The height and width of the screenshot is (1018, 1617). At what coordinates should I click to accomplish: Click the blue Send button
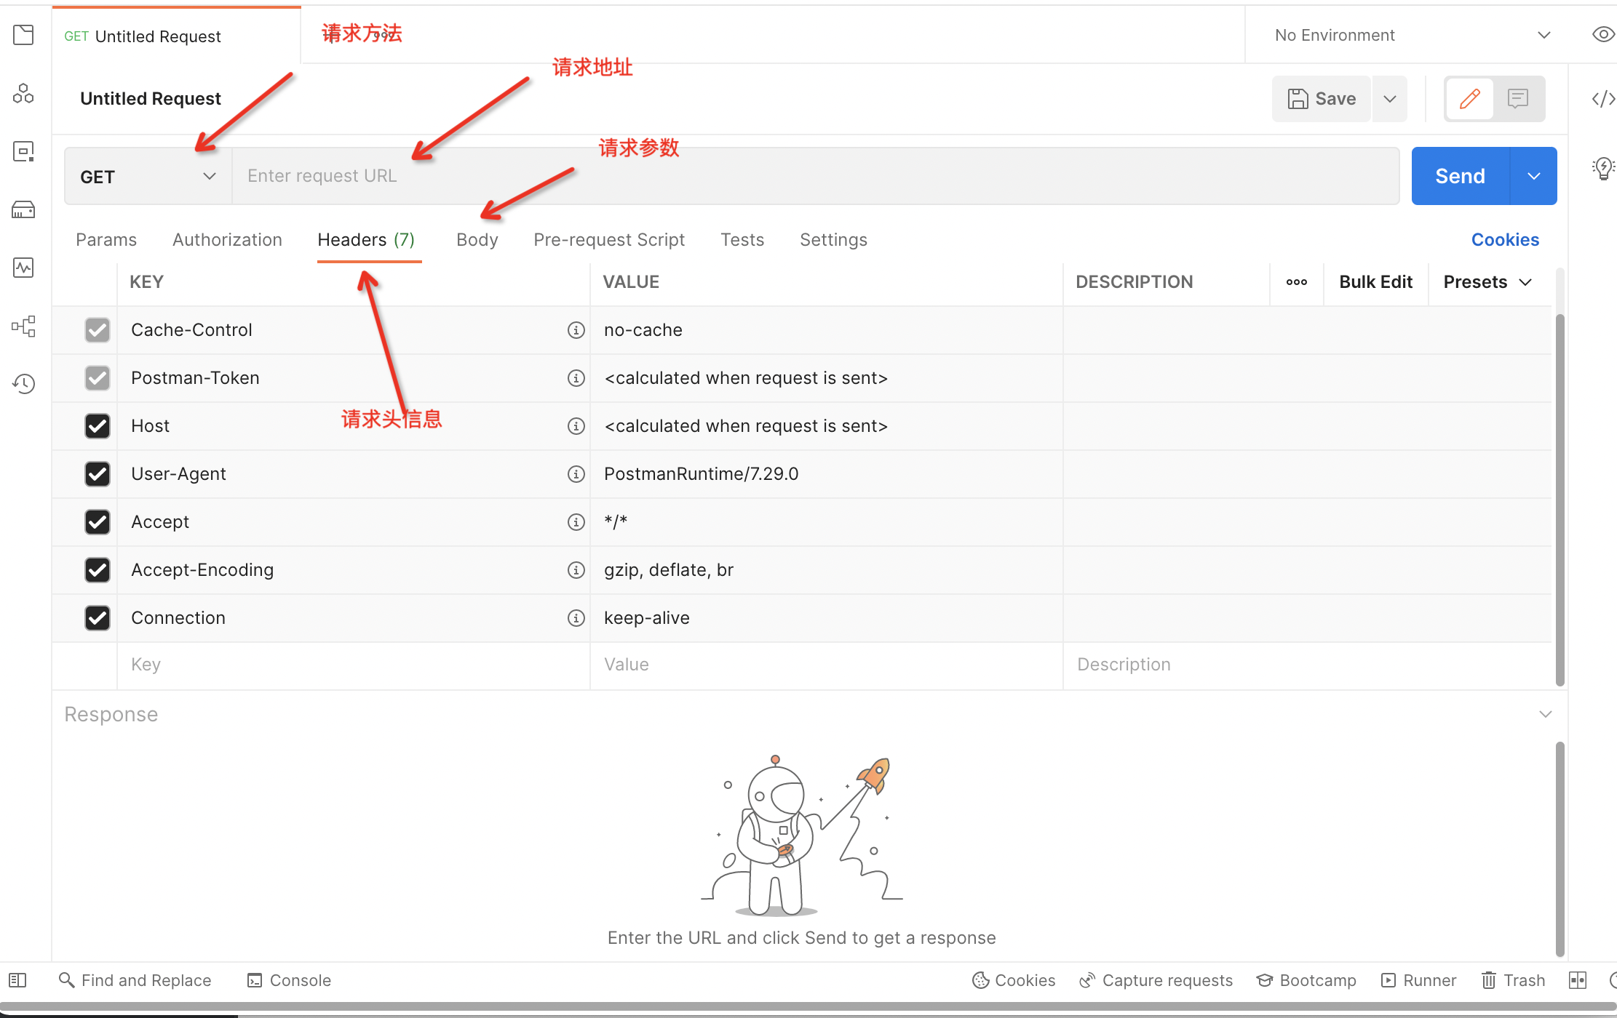pos(1460,177)
